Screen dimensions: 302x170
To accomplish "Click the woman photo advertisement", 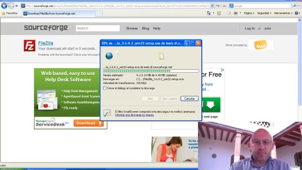I will pos(175,149).
